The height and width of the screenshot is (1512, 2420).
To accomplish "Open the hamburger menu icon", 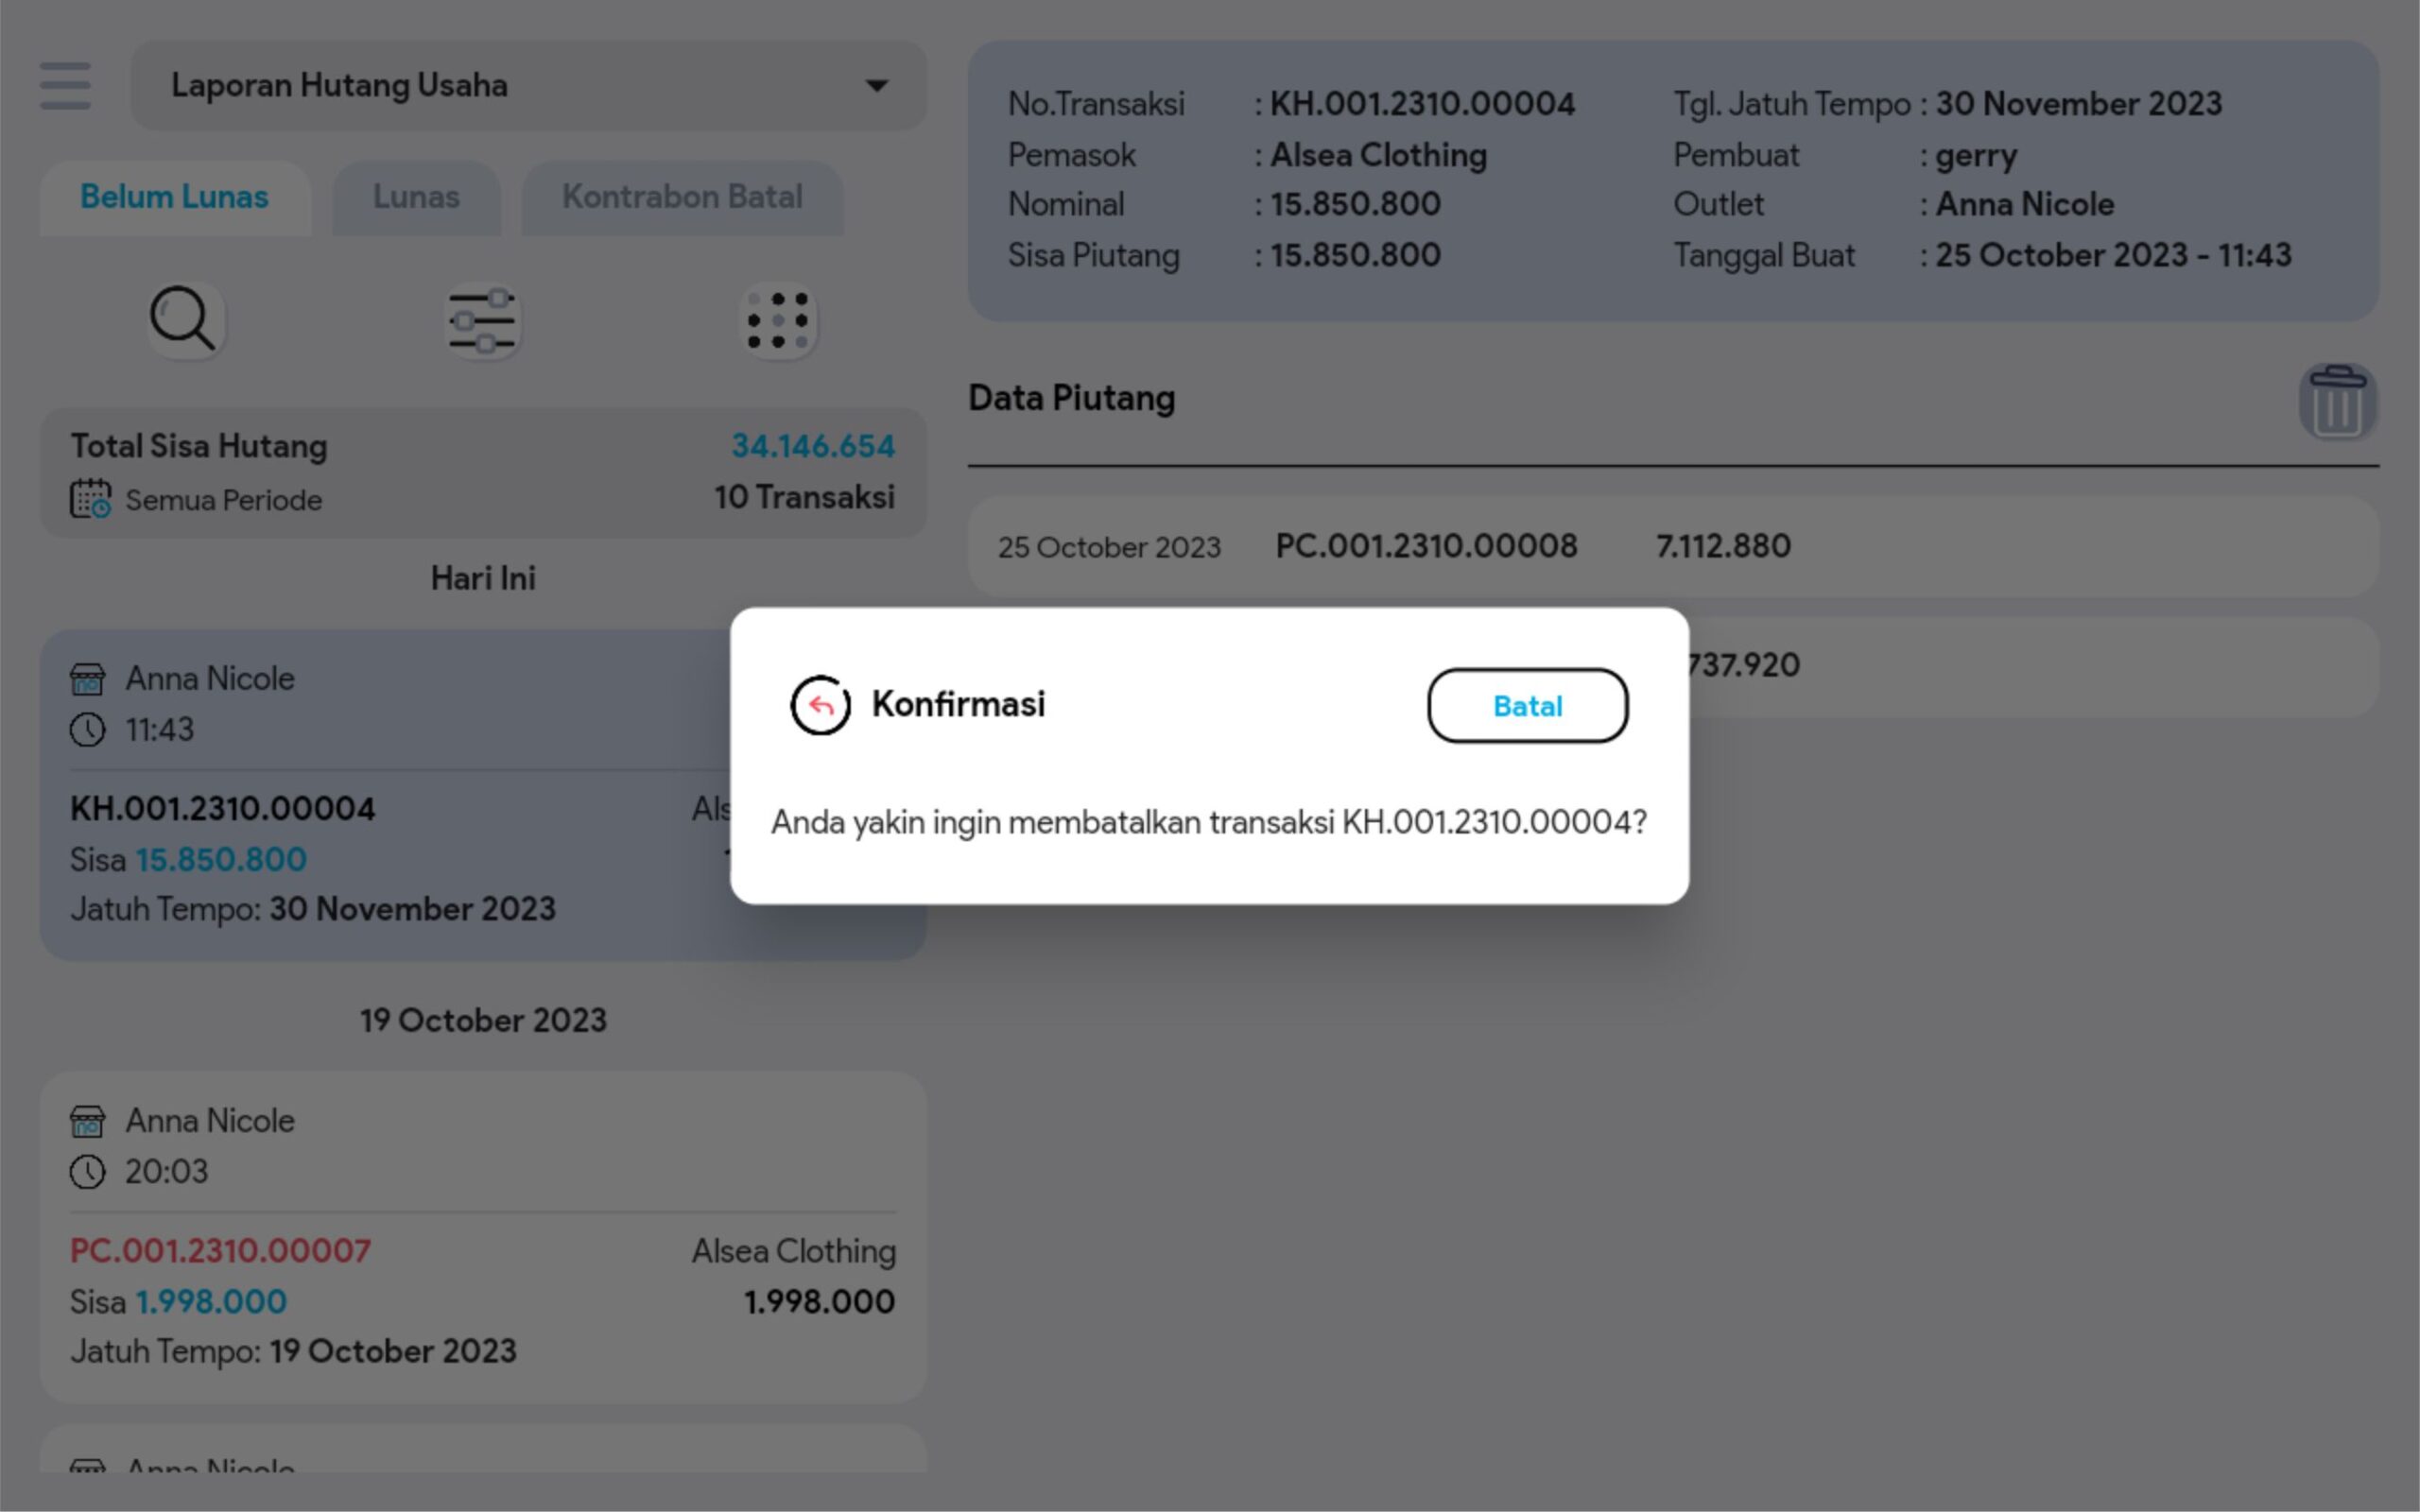I will (x=65, y=86).
